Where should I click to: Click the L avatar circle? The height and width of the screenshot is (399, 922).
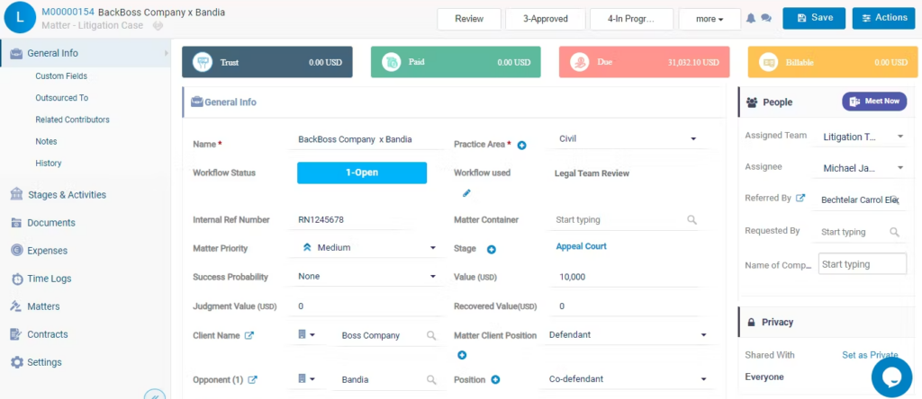(20, 17)
